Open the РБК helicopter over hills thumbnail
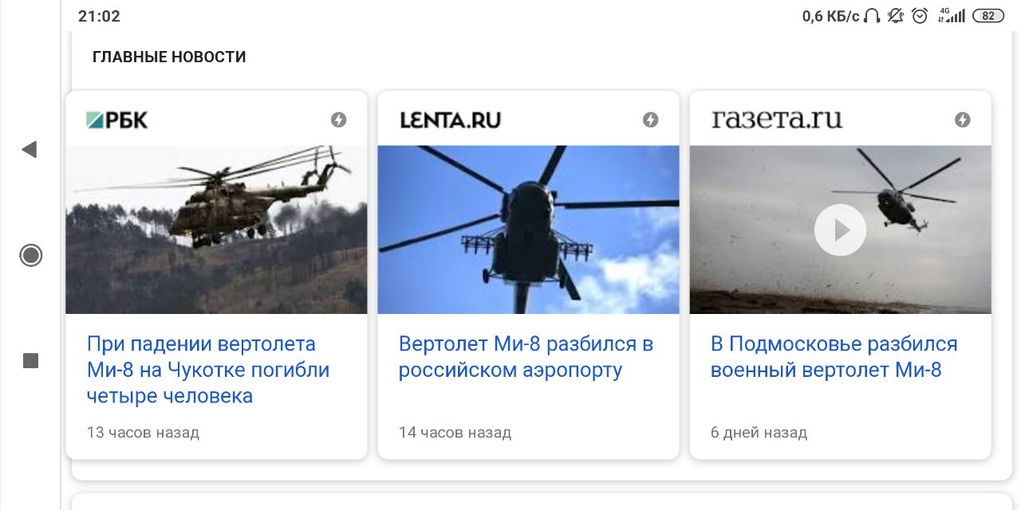Image resolution: width=1021 pixels, height=510 pixels. 216,229
